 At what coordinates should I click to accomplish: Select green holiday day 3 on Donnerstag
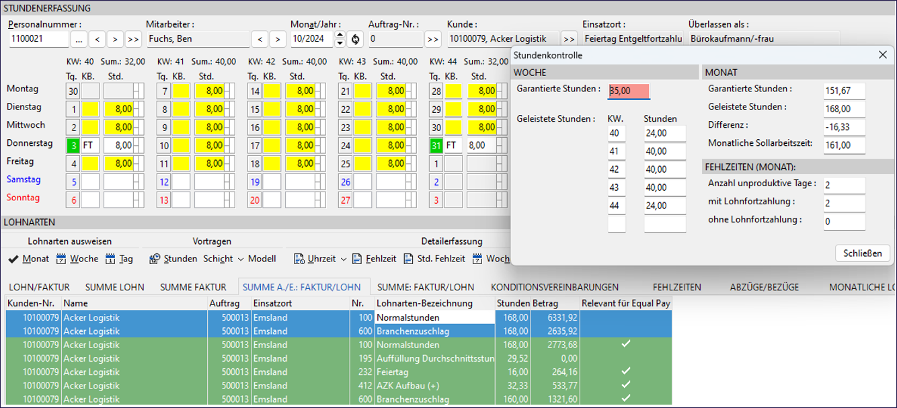73,145
